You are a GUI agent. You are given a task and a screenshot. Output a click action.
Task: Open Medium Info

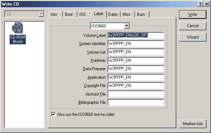(x=192, y=124)
